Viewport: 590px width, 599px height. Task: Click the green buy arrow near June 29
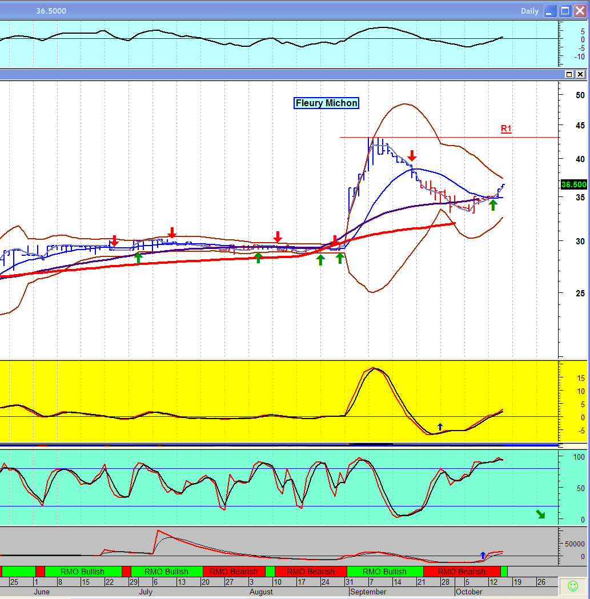(138, 258)
